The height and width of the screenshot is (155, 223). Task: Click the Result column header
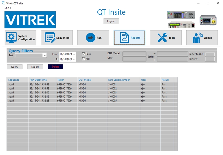click(x=165, y=80)
